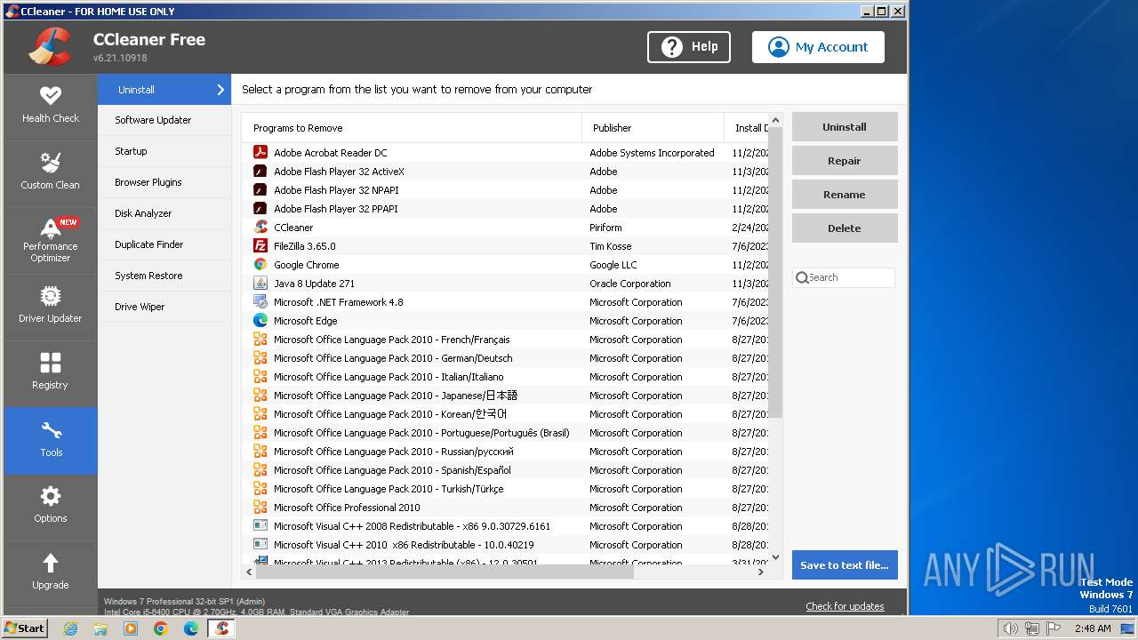Screen dimensions: 1138x640
Task: Select Language Pack 2010 - Japanese row
Action: pyautogui.click(x=505, y=395)
